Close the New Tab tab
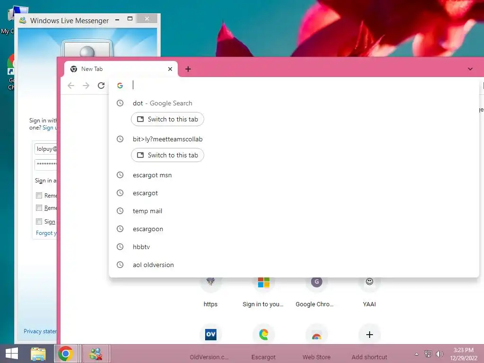 (170, 69)
